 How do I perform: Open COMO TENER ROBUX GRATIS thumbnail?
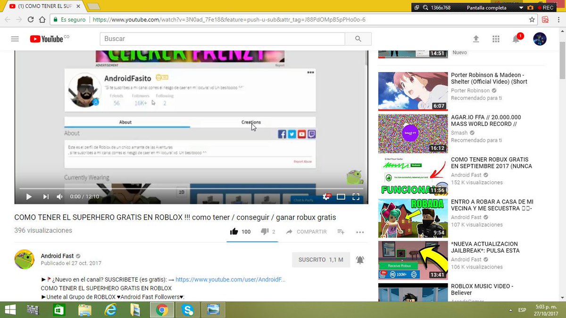413,176
